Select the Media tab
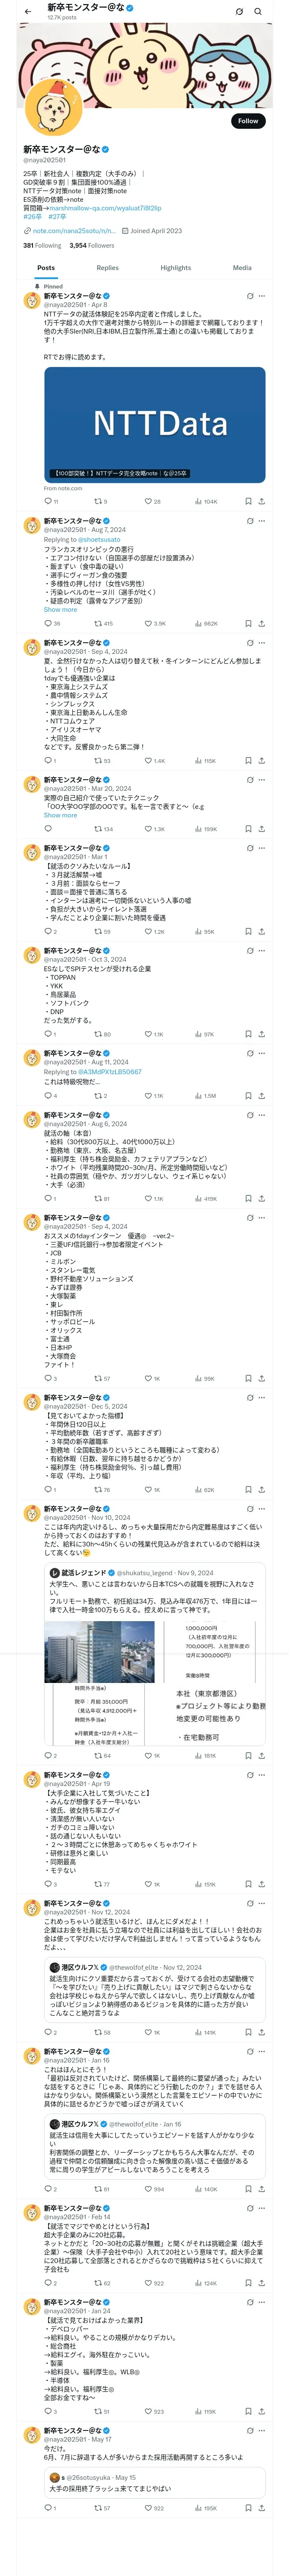This screenshot has height=2576, width=289. tap(242, 268)
